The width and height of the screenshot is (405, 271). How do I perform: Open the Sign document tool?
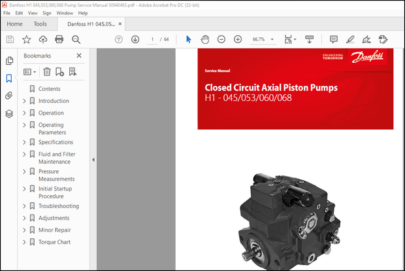click(x=366, y=39)
